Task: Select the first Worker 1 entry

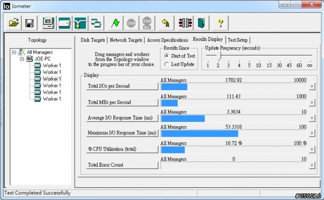Action: [x=52, y=65]
